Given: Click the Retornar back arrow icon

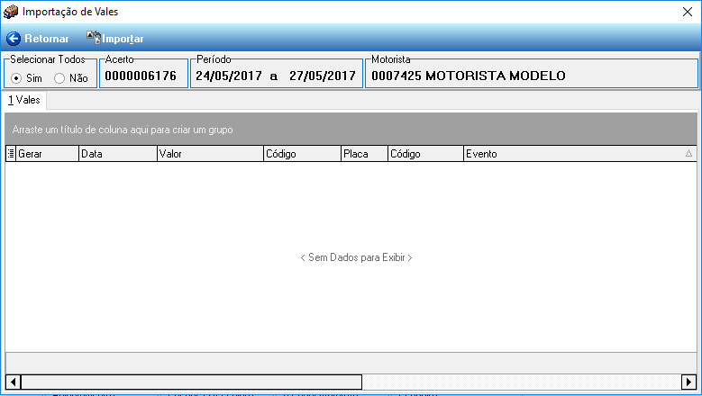Looking at the screenshot, I should 14,39.
